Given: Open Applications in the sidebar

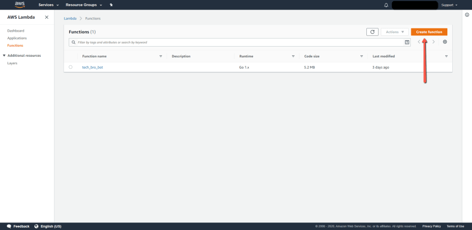Looking at the screenshot, I should click(x=17, y=38).
